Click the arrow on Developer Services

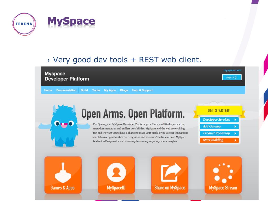coord(235,120)
